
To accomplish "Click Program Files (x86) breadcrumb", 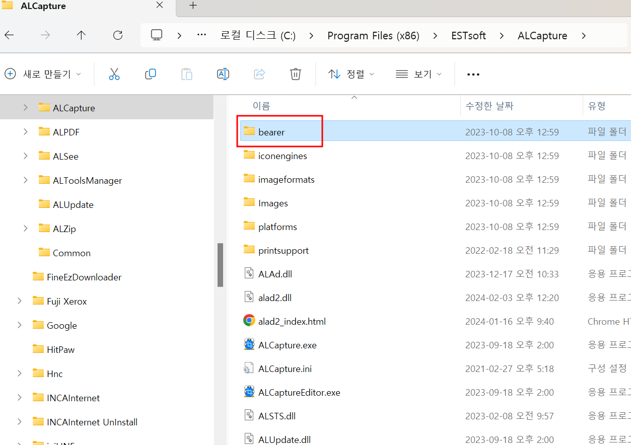I will pyautogui.click(x=373, y=36).
